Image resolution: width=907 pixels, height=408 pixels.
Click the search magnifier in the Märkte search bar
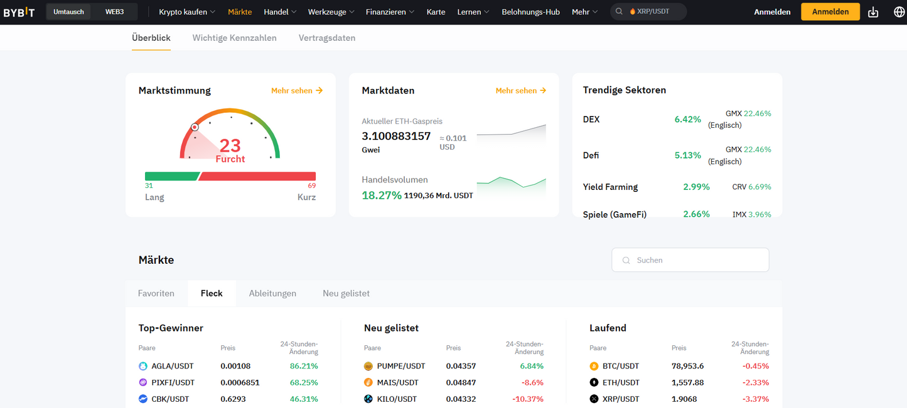626,259
